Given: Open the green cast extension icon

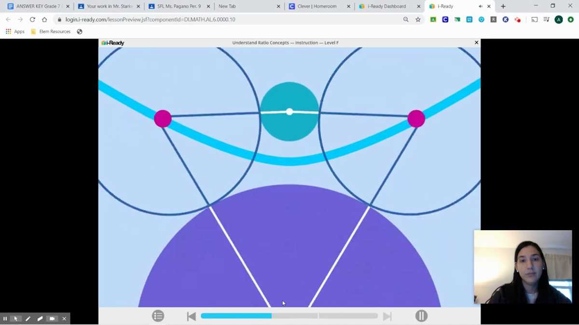Looking at the screenshot, I should pos(457,19).
